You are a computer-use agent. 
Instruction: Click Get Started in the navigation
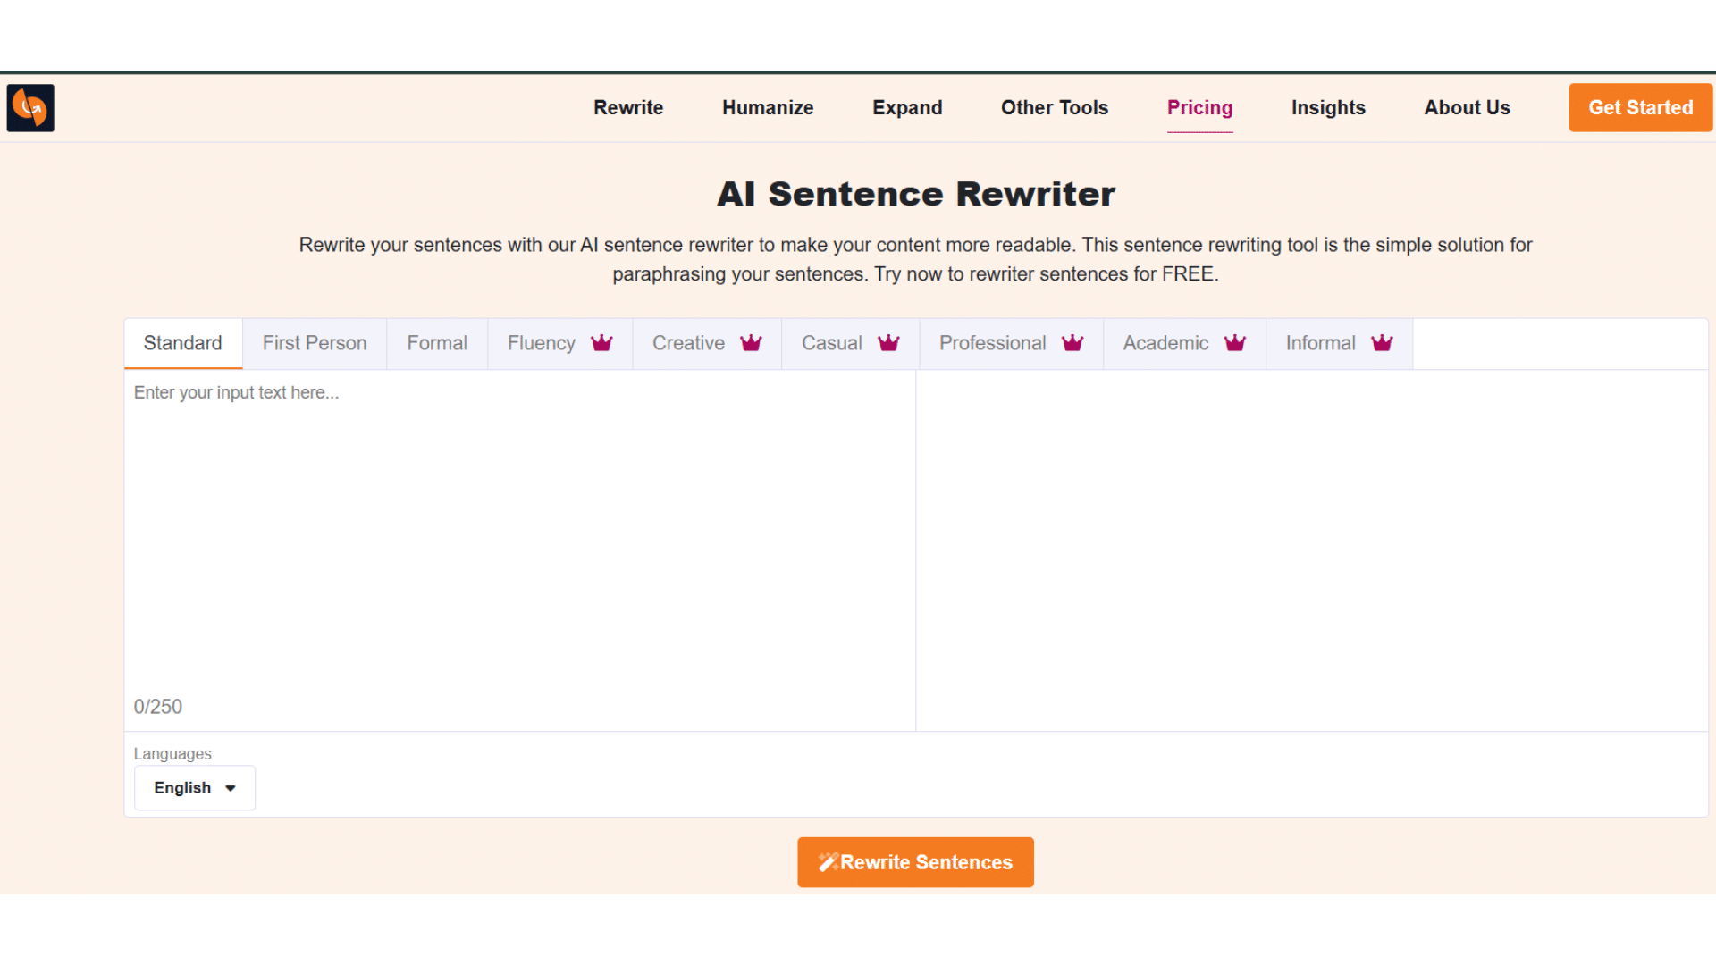(1639, 107)
